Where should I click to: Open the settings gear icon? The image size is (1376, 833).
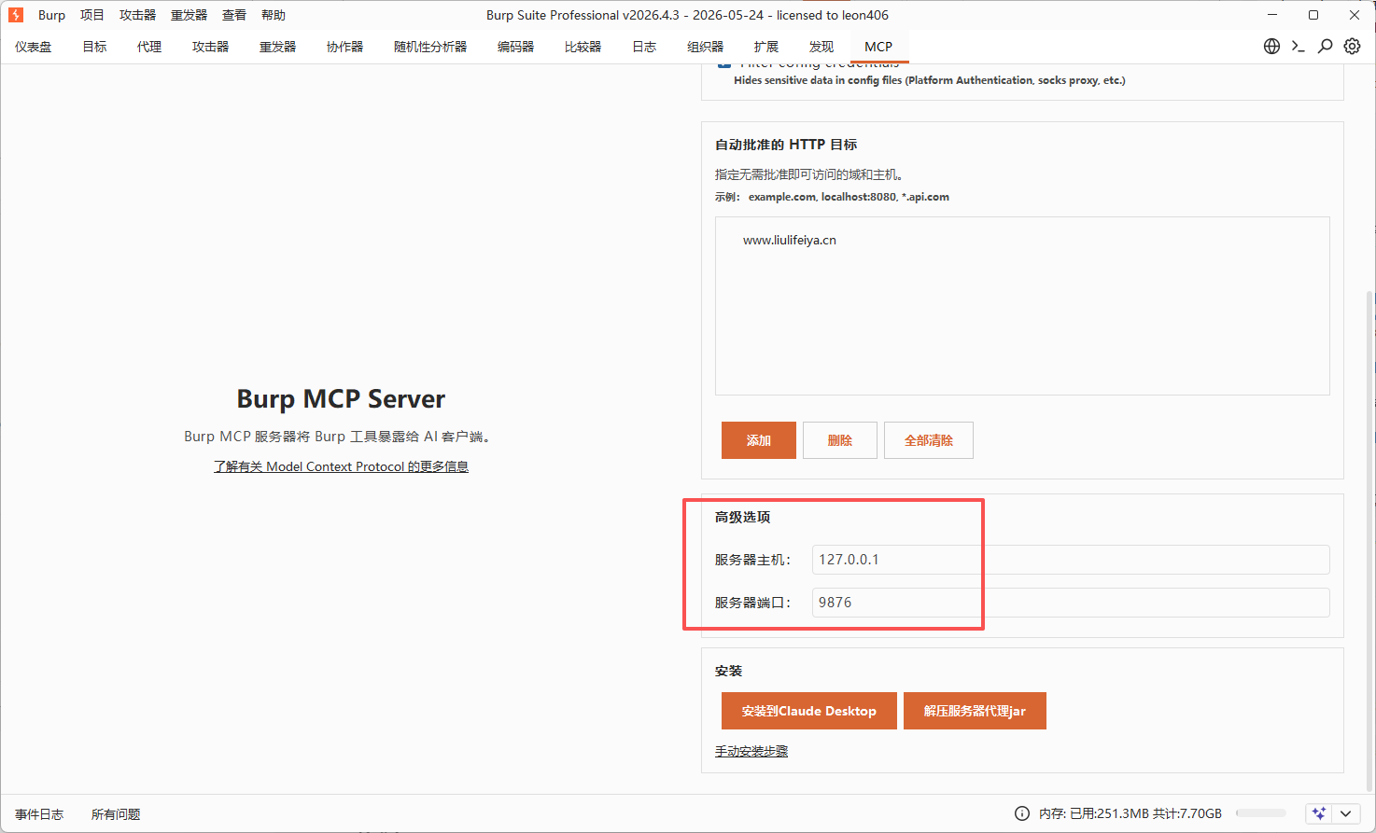click(1352, 47)
